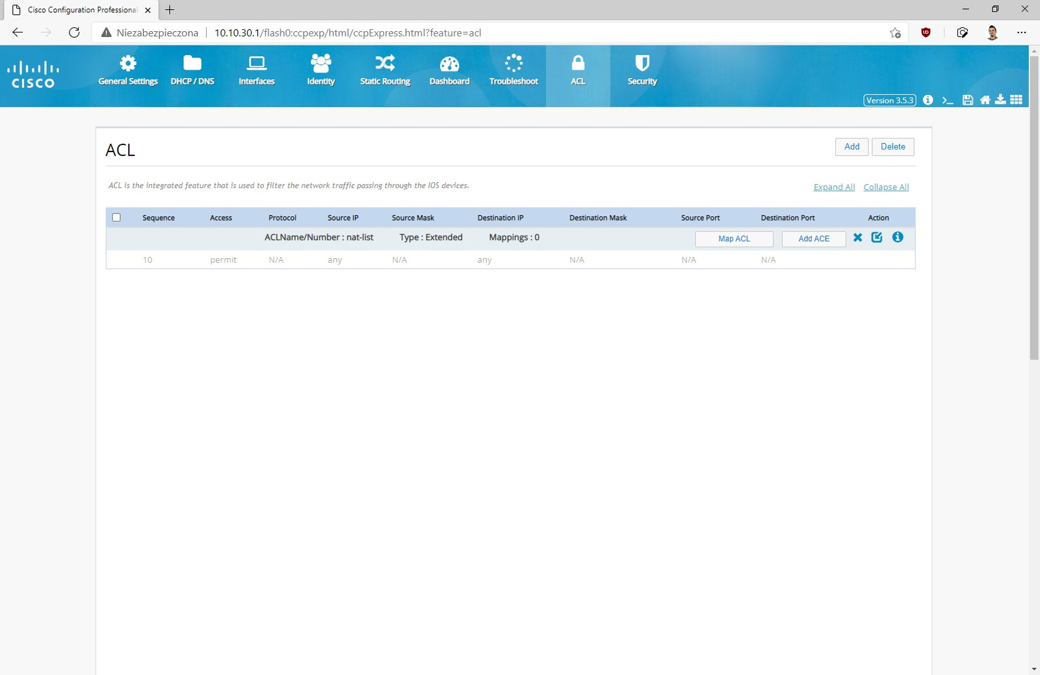
Task: Open the grid menu icon in header
Action: 1017,100
